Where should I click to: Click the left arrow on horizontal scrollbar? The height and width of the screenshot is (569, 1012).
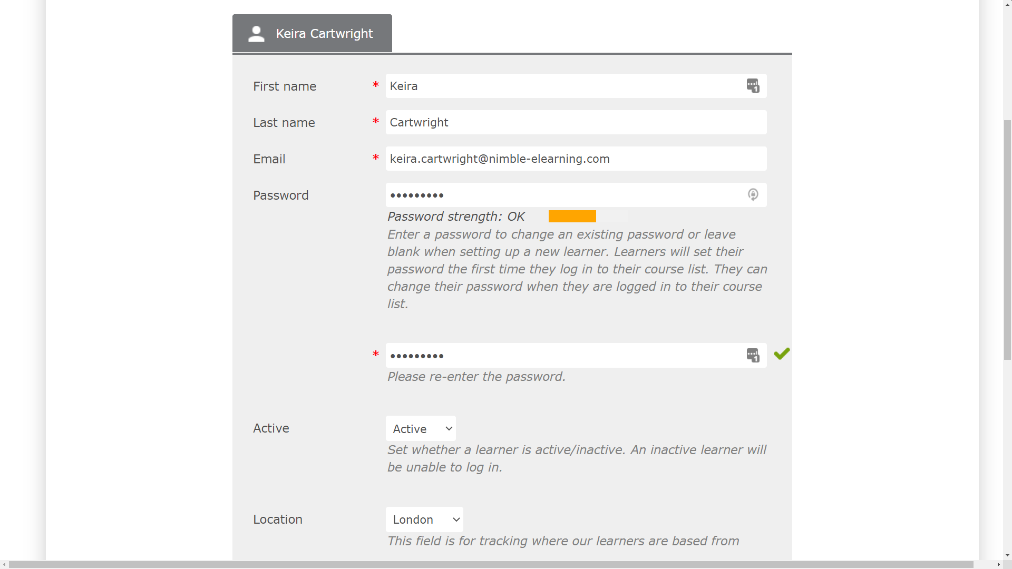coord(4,564)
